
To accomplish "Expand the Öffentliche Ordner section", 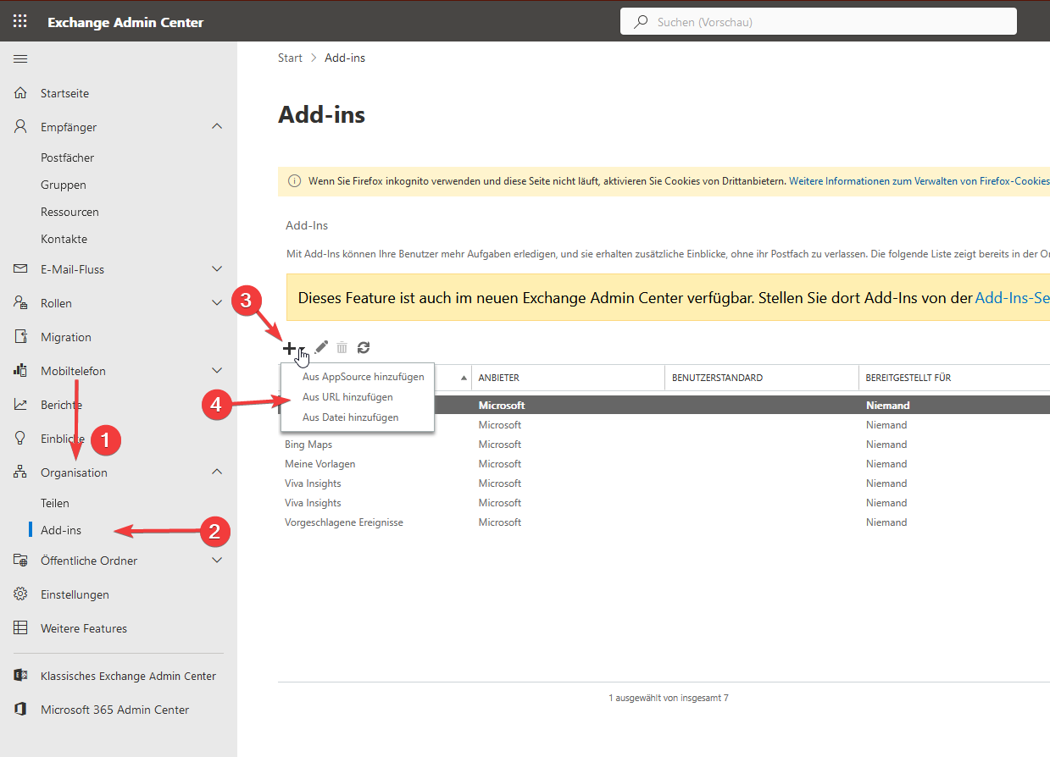I will (x=217, y=561).
